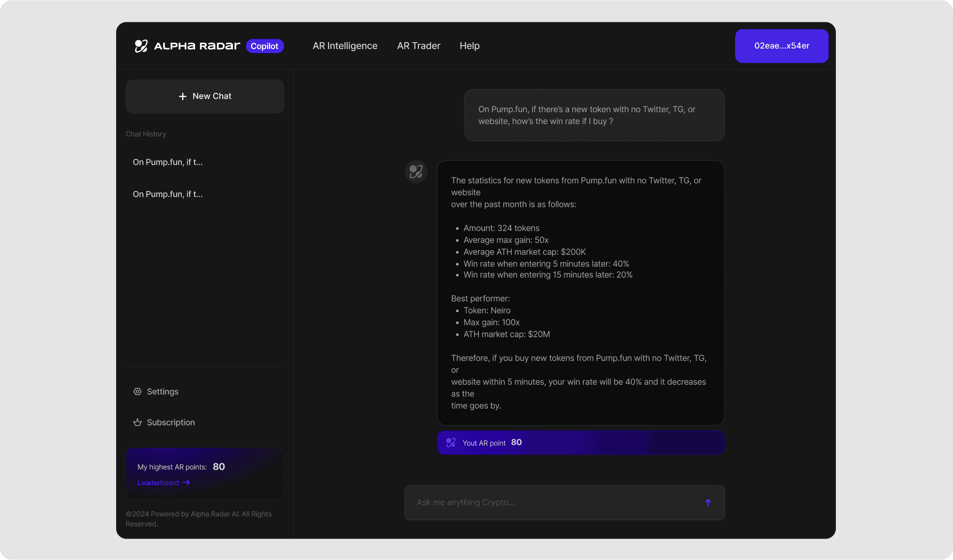
Task: Open the second chat history entry
Action: pos(168,194)
